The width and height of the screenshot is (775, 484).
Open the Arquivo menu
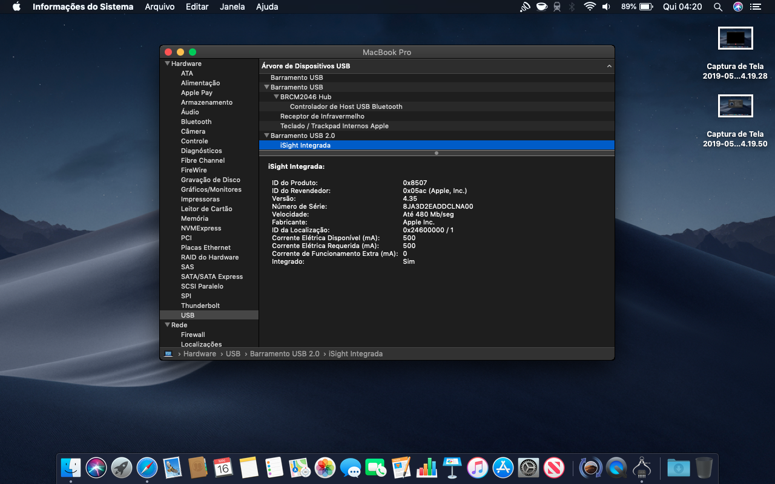160,7
